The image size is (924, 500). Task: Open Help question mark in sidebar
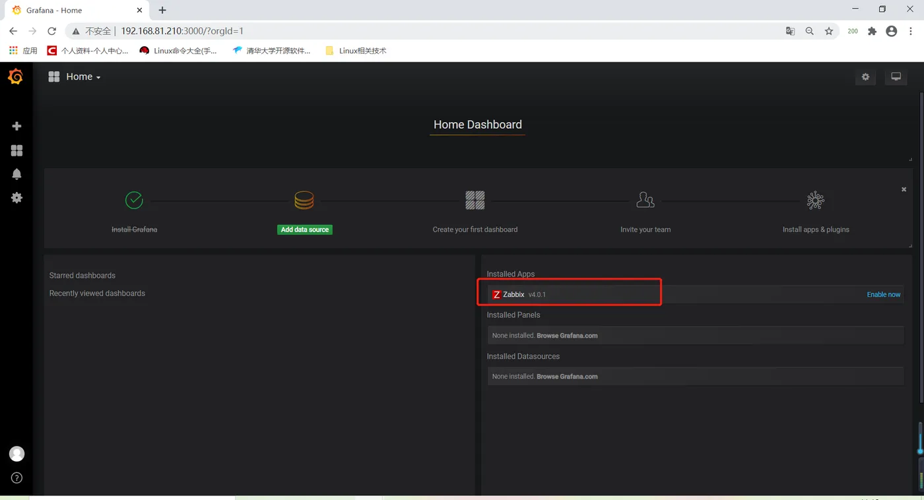[16, 478]
